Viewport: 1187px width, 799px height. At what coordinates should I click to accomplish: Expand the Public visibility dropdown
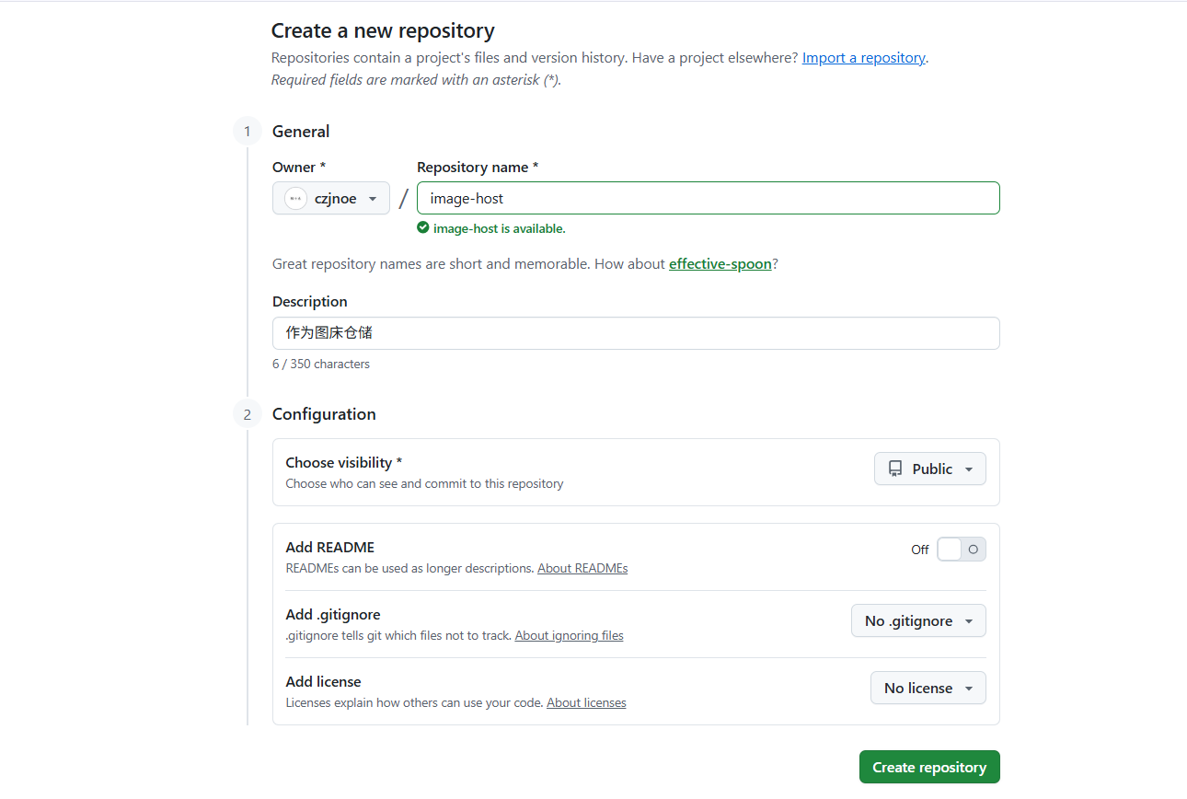click(x=929, y=469)
